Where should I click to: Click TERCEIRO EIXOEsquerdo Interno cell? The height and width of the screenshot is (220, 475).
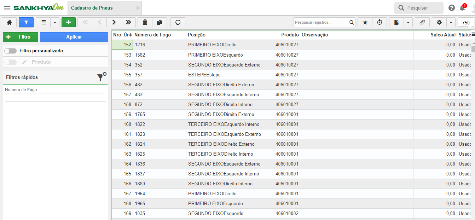coord(227,124)
